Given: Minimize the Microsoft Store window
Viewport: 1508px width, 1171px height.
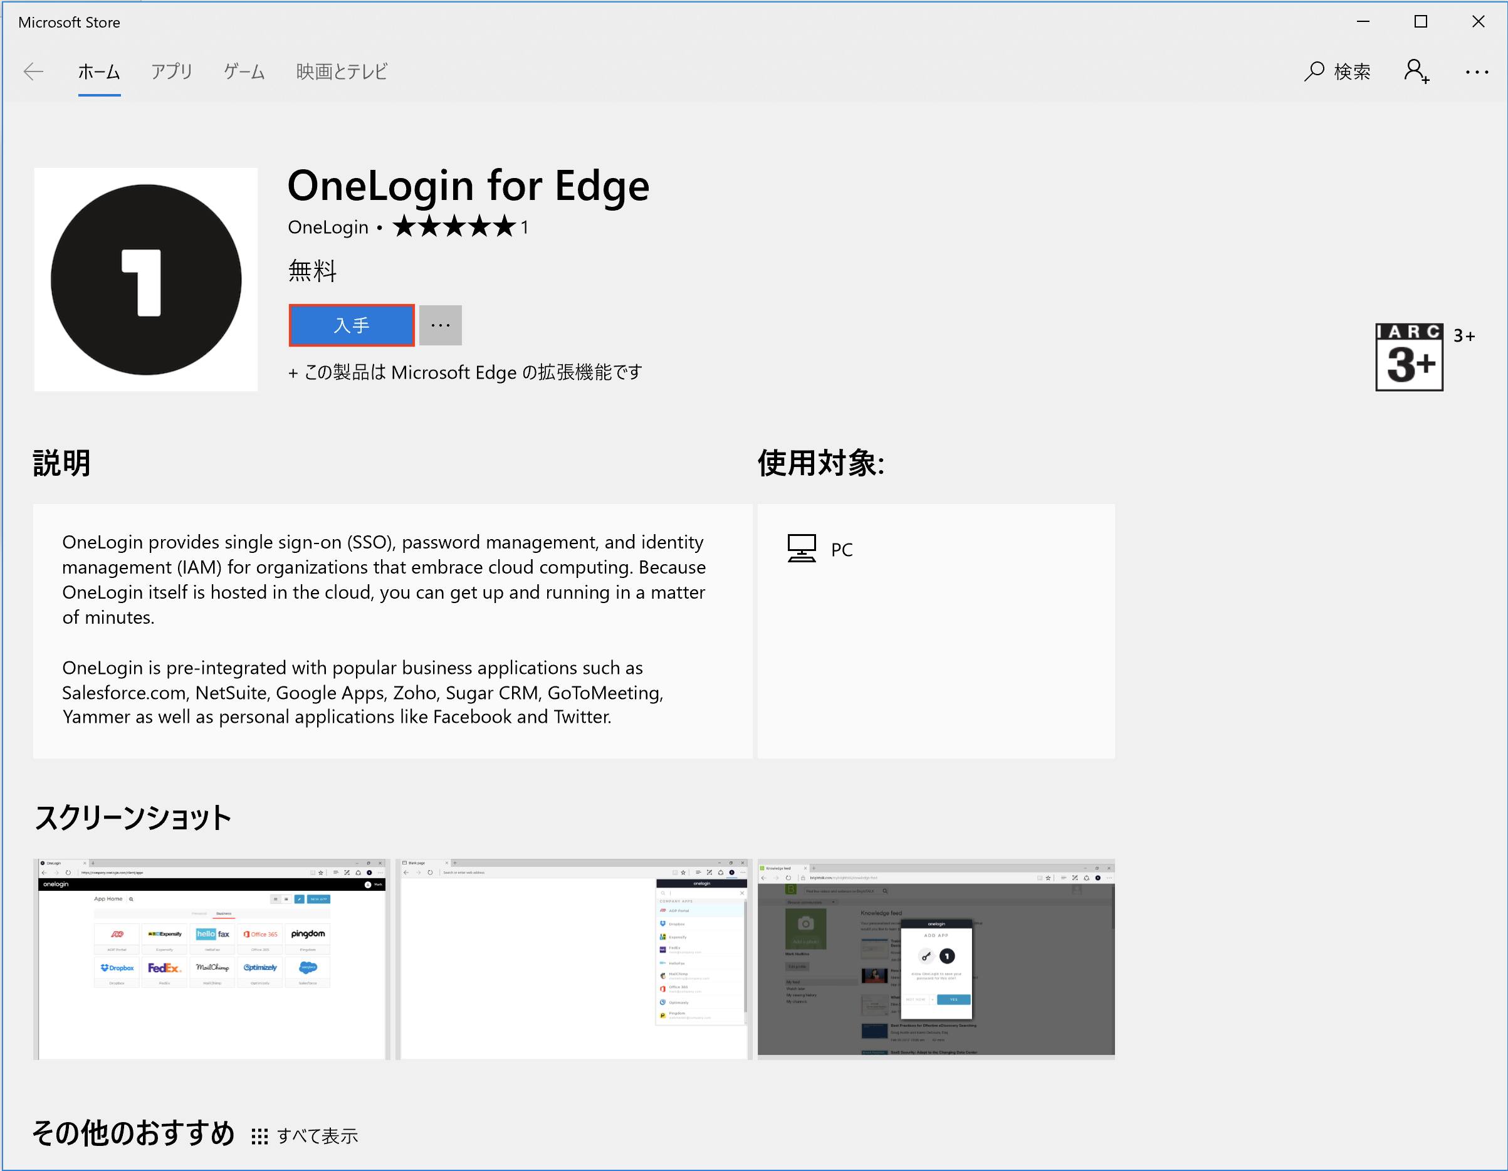Looking at the screenshot, I should [1363, 21].
